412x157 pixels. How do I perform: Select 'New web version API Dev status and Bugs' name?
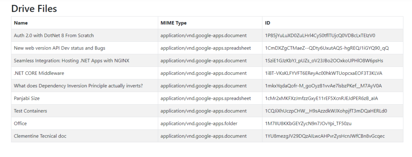click(60, 48)
